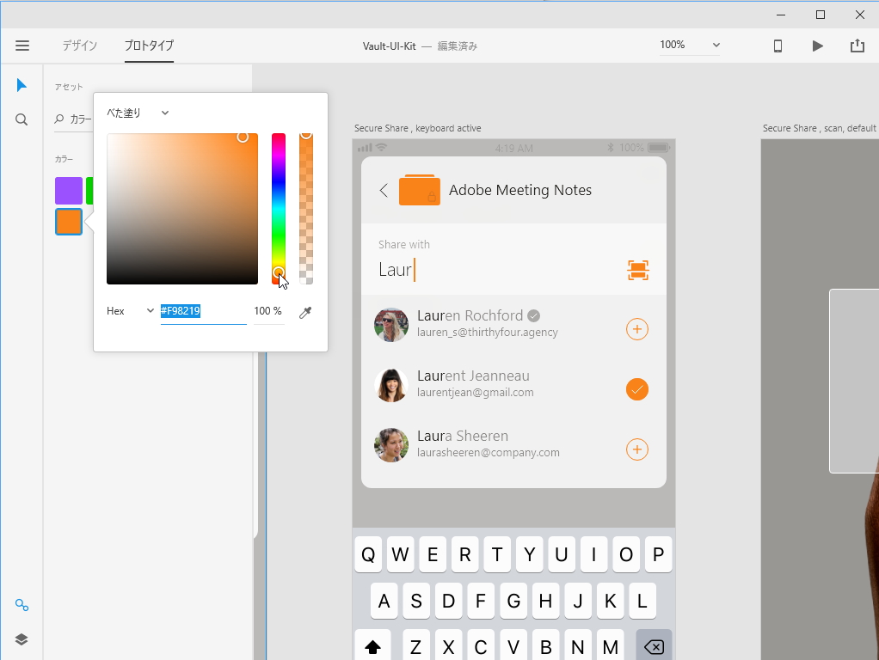Click the A key on keyboard

[x=384, y=602]
